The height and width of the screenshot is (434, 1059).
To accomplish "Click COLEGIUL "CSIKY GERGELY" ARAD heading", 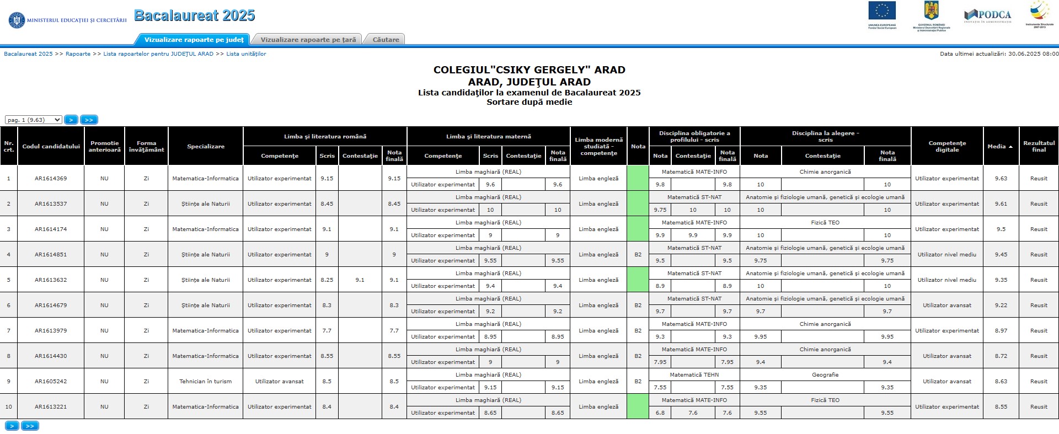I will [529, 70].
